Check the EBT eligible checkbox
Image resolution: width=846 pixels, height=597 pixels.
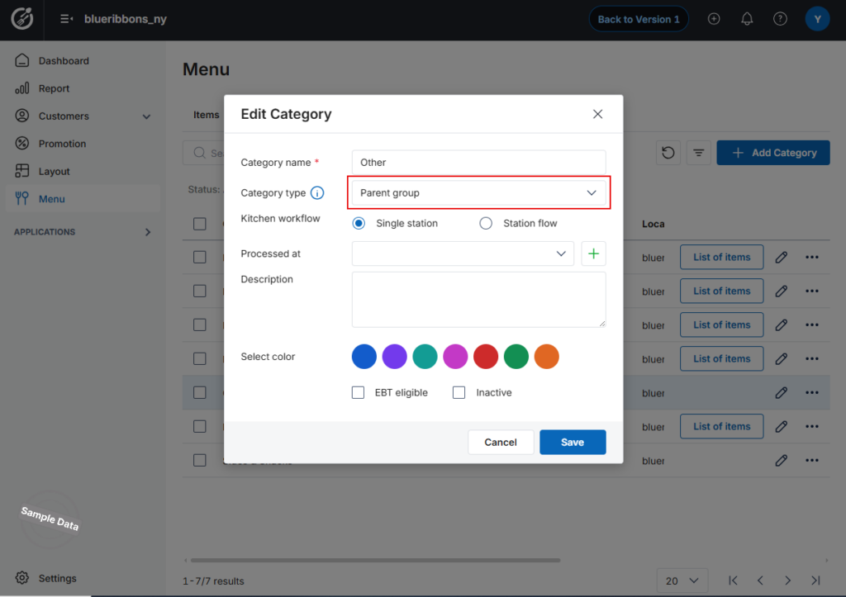point(359,392)
